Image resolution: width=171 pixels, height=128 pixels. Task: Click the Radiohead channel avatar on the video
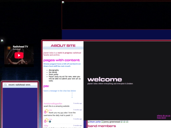click(x=9, y=48)
